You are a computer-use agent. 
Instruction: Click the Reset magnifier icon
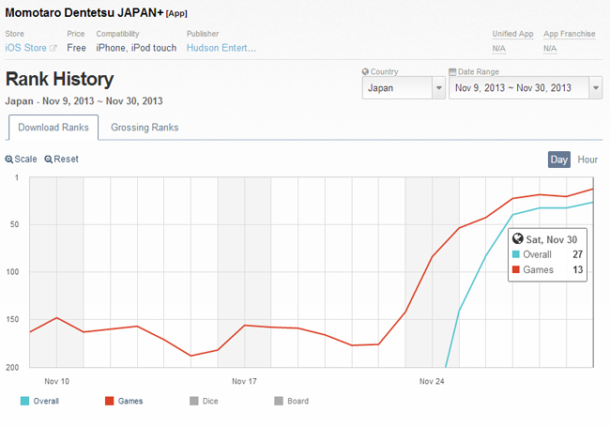(48, 160)
